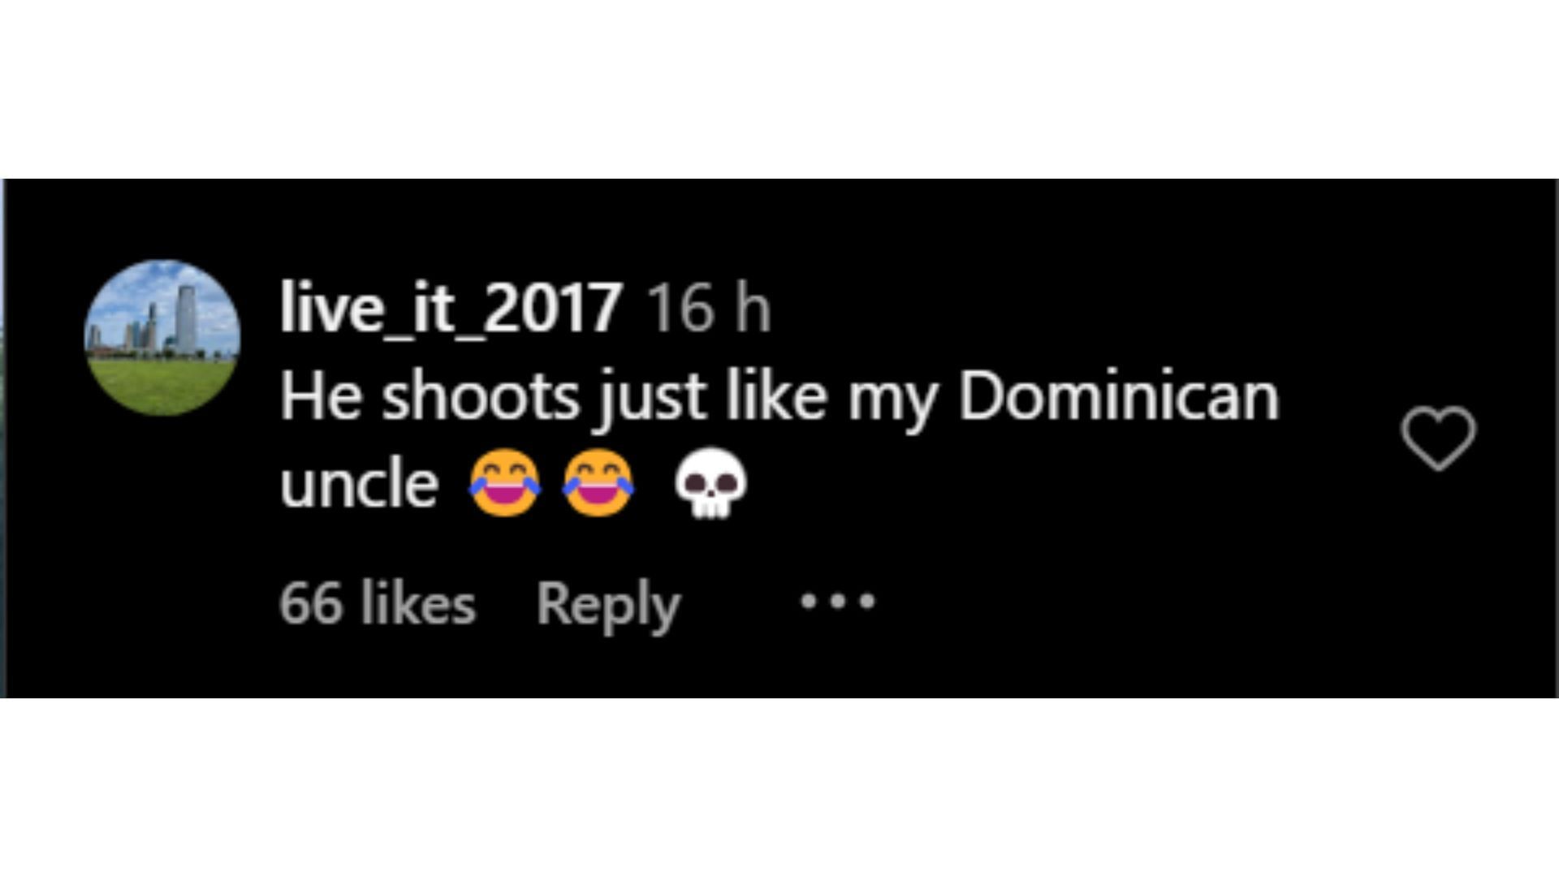1559x877 pixels.
Task: Click the second laughing-crying emoji
Action: (598, 482)
